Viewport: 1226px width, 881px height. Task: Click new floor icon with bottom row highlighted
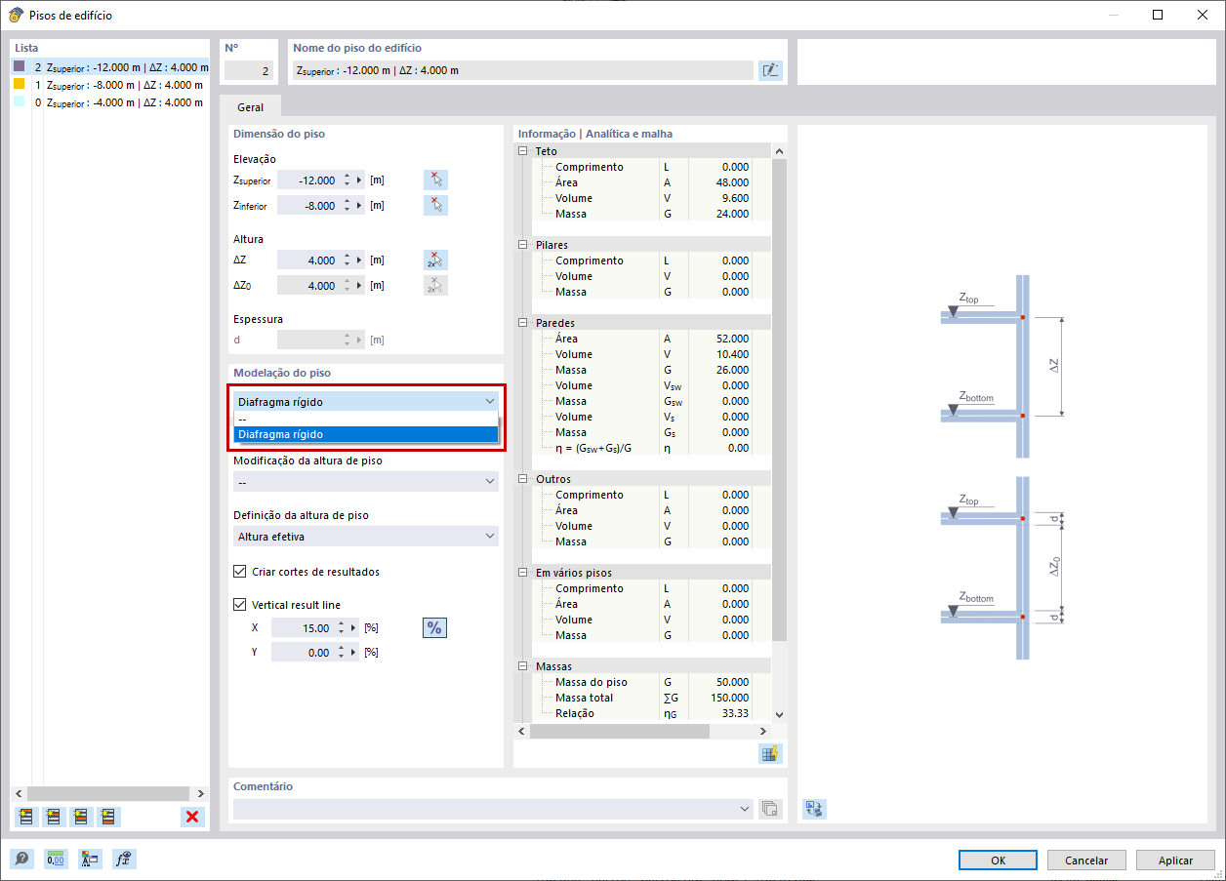108,817
